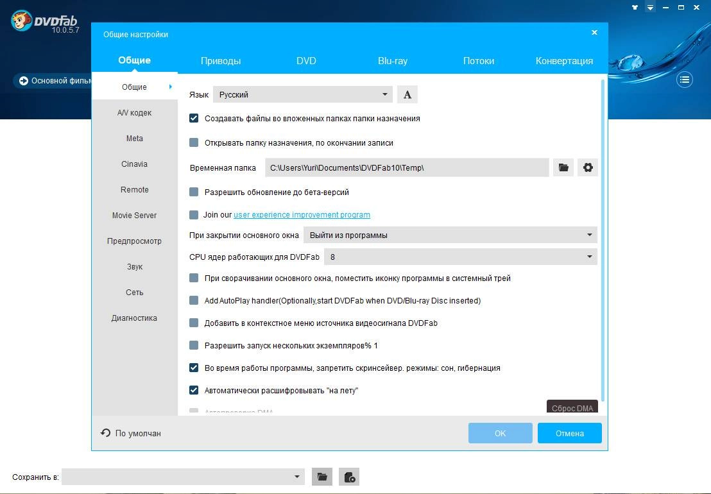Check Add AutoPlay handler option
Image resolution: width=711 pixels, height=494 pixels.
point(194,300)
